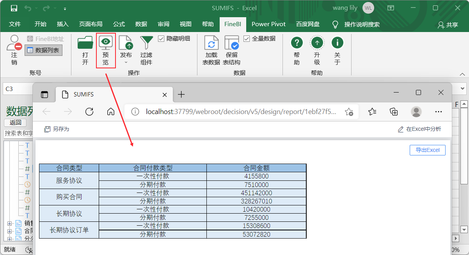This screenshot has width=469, height=255.
Task: Collapse the ribbon with the chevron arrow
Action: (x=462, y=74)
